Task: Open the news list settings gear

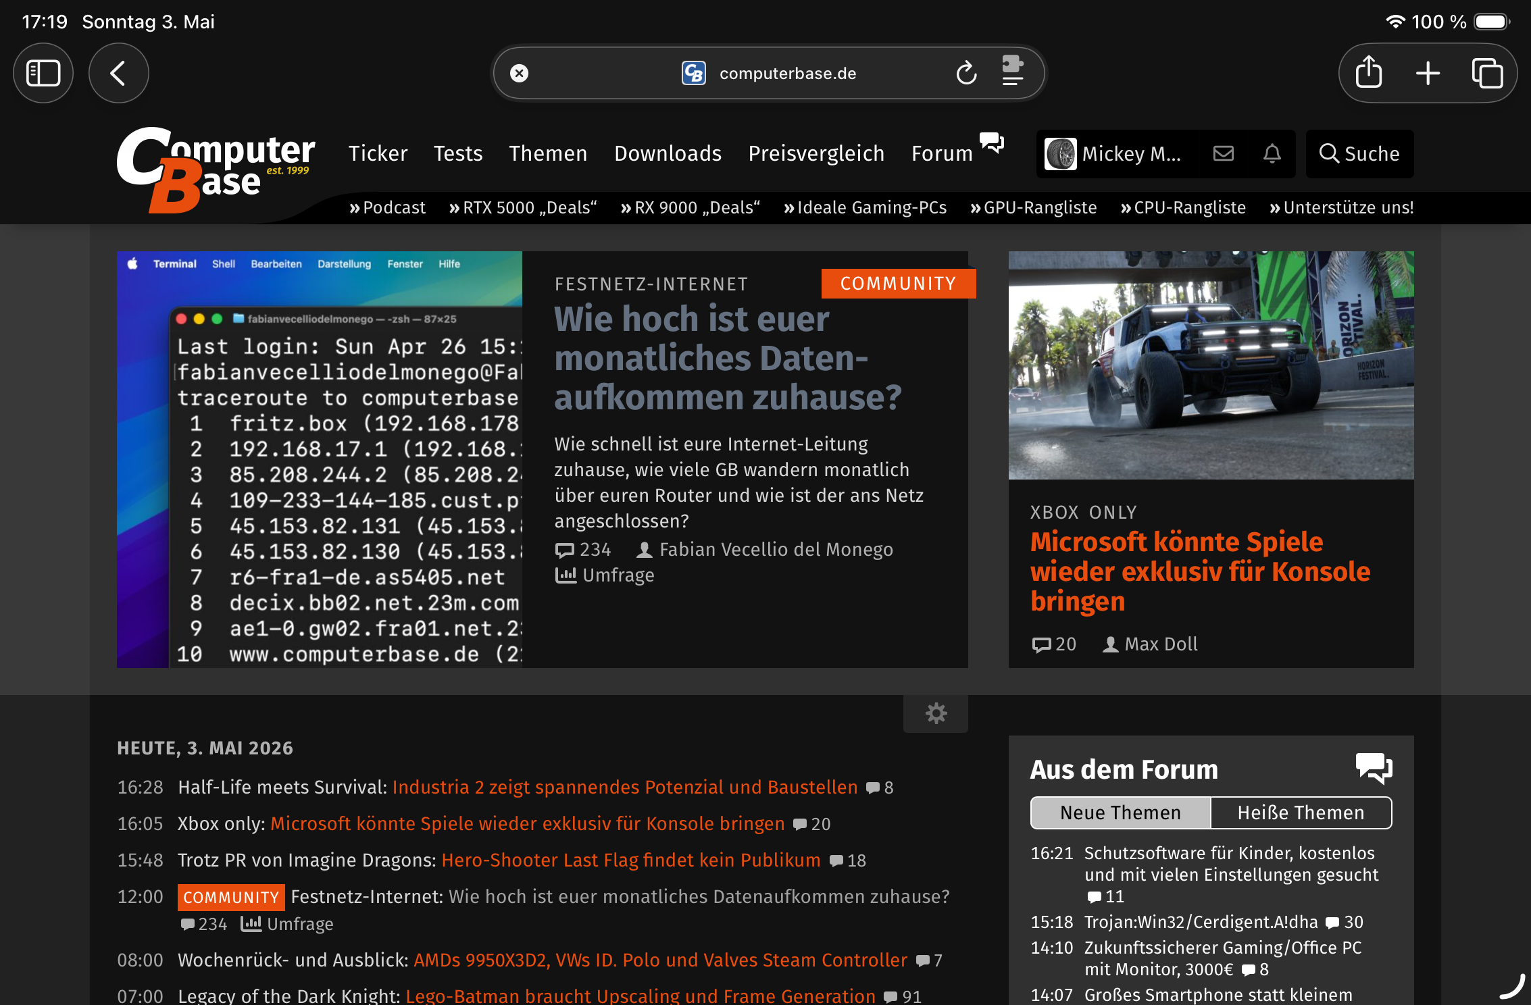Action: coord(936,713)
